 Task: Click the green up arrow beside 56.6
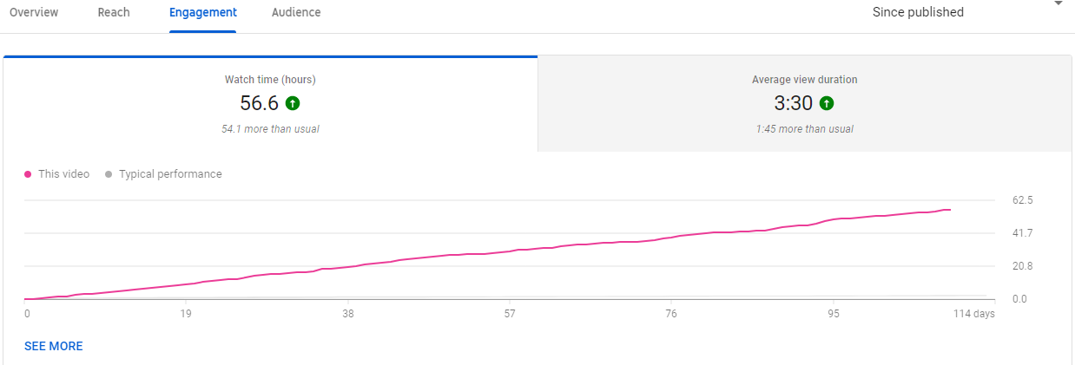[x=293, y=103]
